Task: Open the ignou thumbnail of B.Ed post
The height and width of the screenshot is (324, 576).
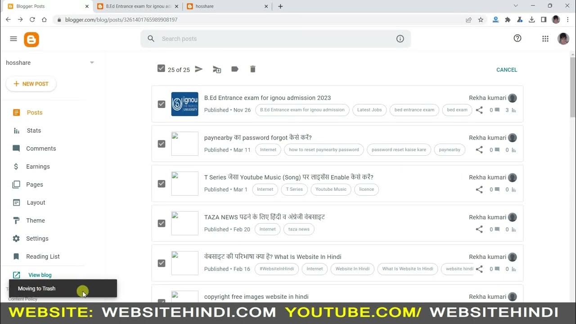Action: point(184,104)
